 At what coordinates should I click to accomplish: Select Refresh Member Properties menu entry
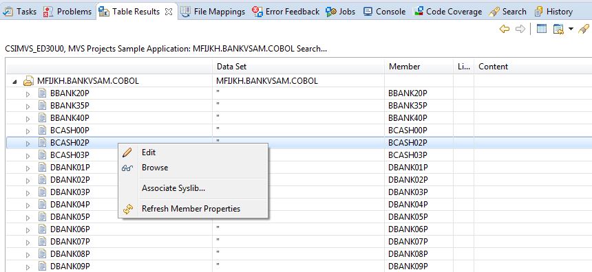click(193, 209)
